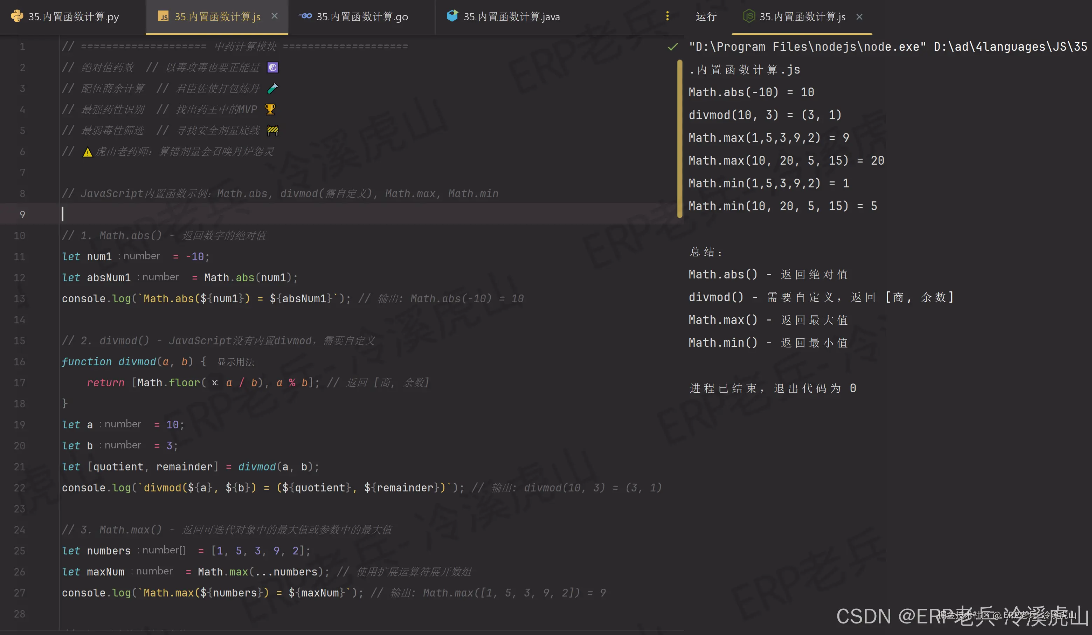Open the three-dot editor tabs menu
The height and width of the screenshot is (635, 1092).
667,16
